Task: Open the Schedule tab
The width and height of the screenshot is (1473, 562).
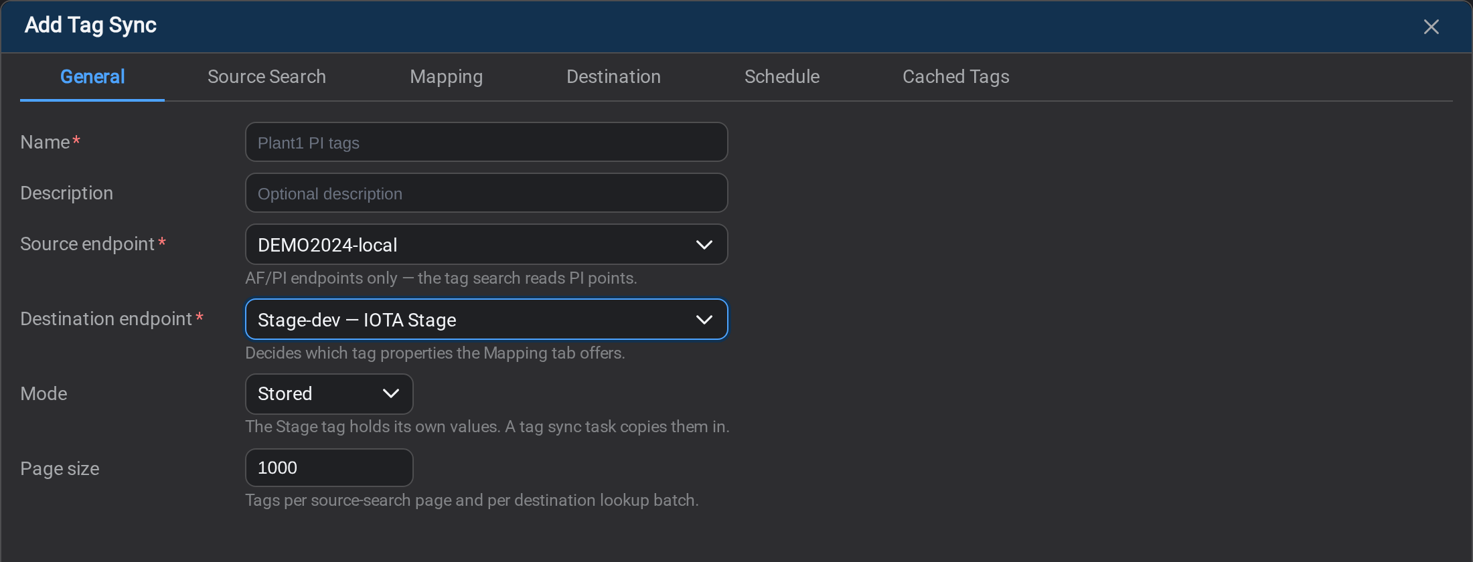Action: click(782, 77)
